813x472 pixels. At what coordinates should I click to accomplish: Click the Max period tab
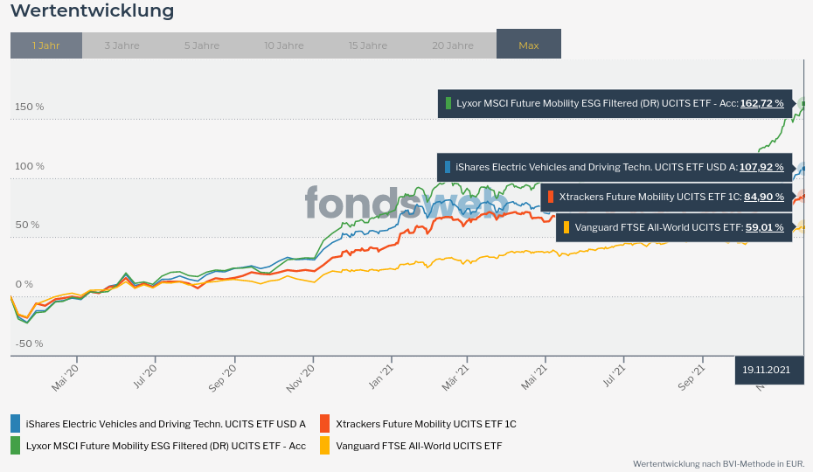point(529,45)
